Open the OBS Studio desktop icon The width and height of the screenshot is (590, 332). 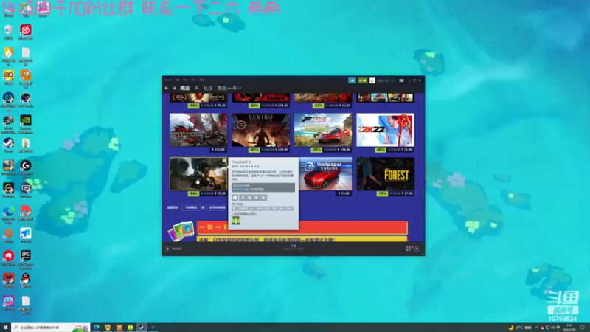(x=26, y=100)
